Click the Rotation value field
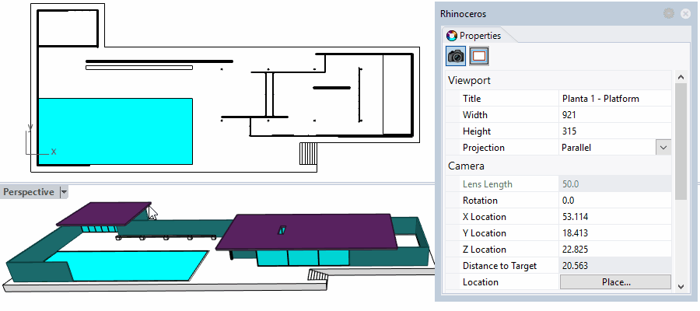The width and height of the screenshot is (700, 311). [614, 201]
